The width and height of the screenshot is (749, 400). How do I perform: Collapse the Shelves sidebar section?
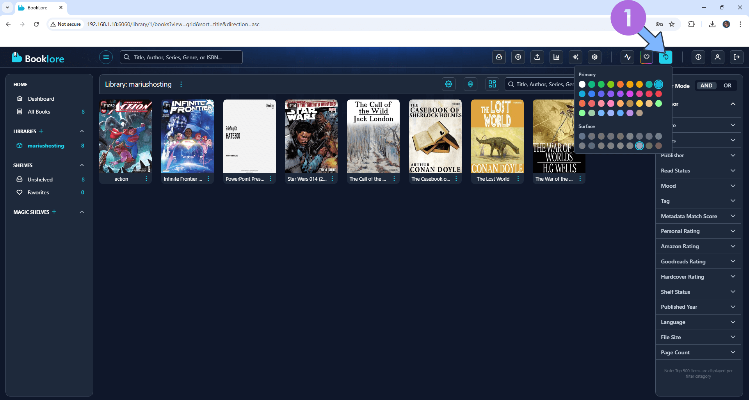82,165
